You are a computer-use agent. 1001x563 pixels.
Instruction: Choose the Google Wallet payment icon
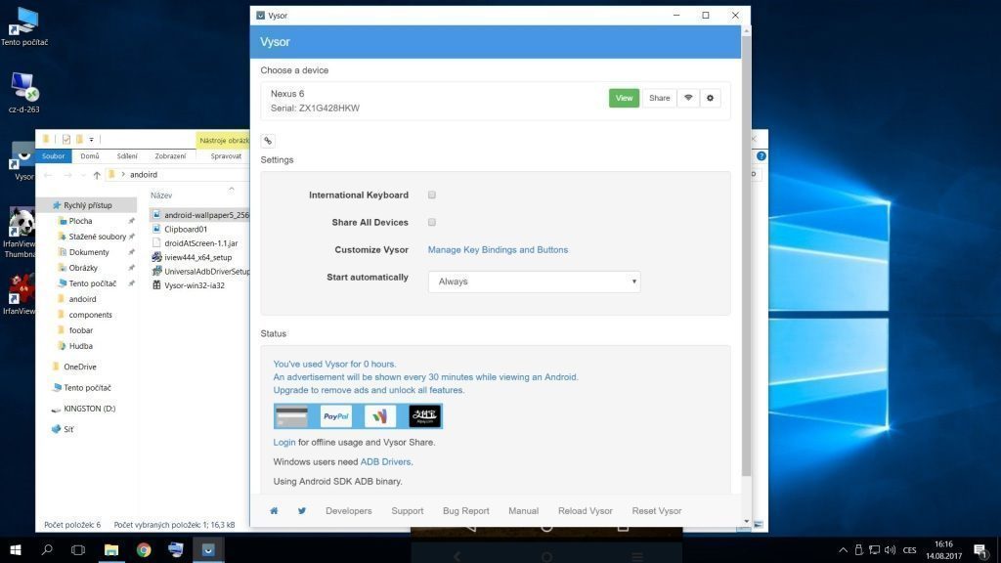[380, 416]
